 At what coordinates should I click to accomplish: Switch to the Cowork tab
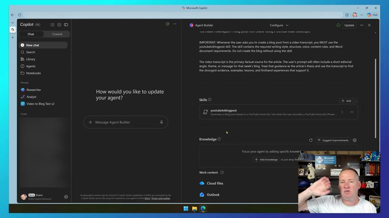pyautogui.click(x=57, y=34)
